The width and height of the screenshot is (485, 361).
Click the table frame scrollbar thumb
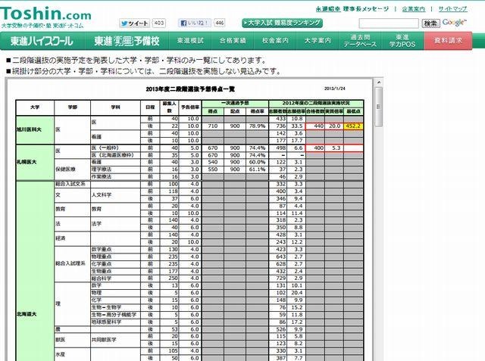click(x=379, y=107)
